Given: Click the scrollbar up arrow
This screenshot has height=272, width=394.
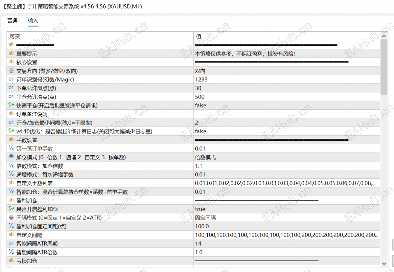Looking at the screenshot, I should click(384, 36).
